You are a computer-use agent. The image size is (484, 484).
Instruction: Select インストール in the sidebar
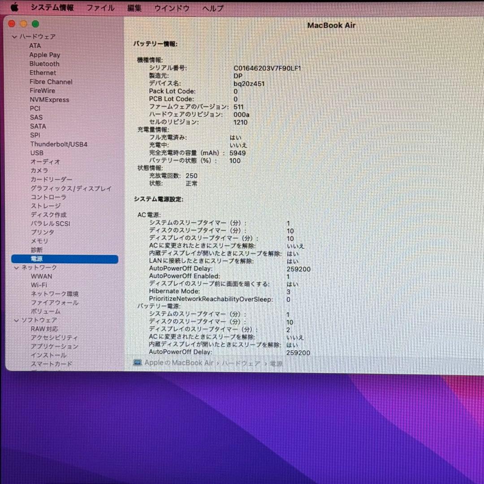[48, 355]
